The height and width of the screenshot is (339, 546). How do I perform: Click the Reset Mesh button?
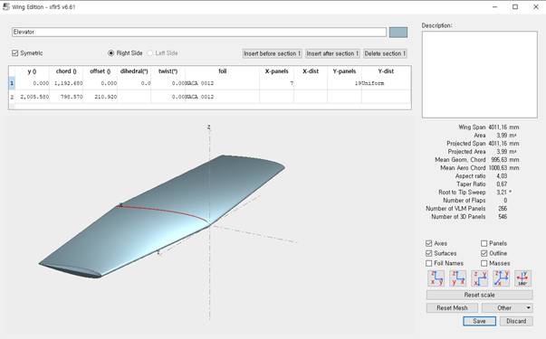click(452, 307)
